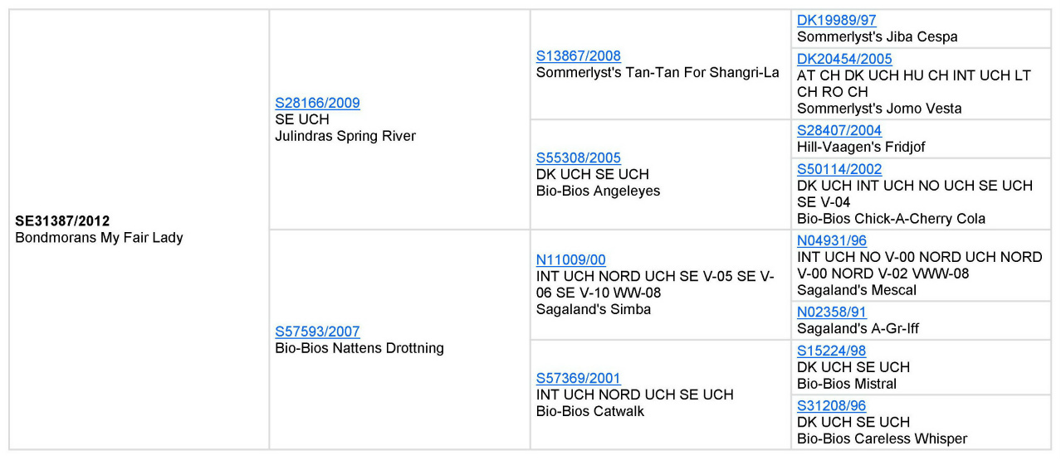
Task: Open the N11009/00 link for Sagaland's Simba
Action: [x=570, y=260]
